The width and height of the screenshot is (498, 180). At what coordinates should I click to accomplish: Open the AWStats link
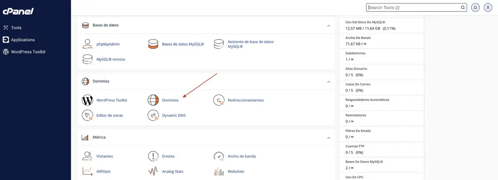(x=104, y=171)
